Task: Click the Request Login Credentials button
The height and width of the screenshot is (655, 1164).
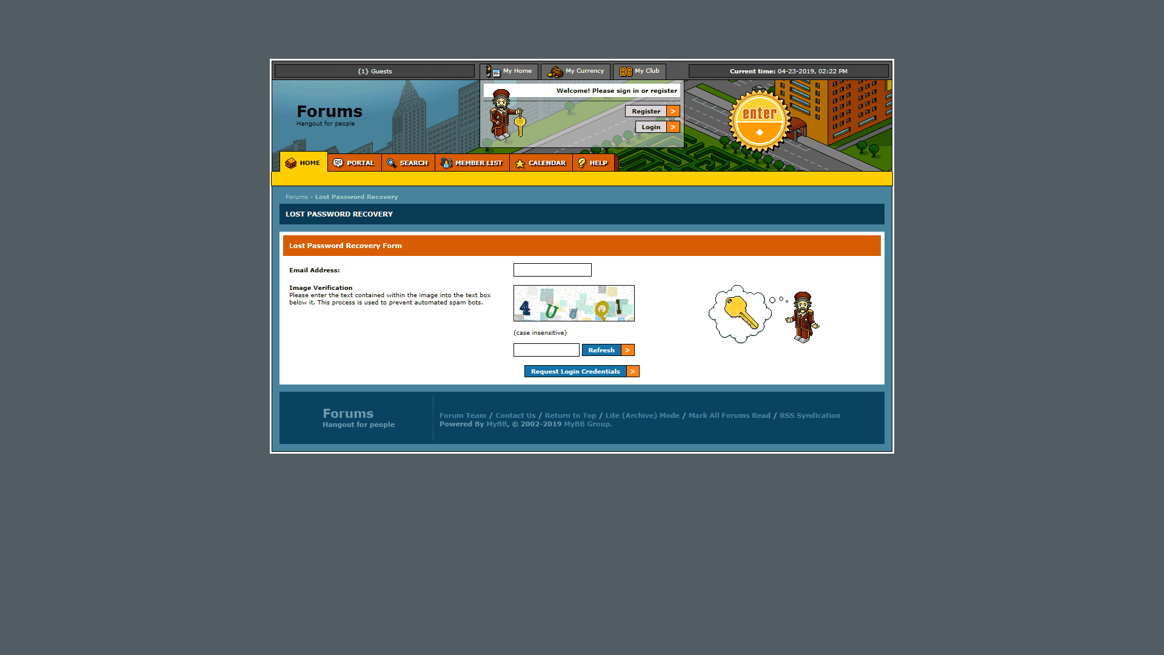Action: click(x=582, y=371)
